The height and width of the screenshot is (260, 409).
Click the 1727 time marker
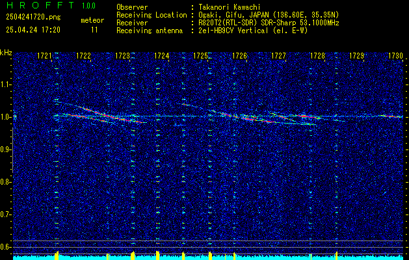(x=278, y=56)
